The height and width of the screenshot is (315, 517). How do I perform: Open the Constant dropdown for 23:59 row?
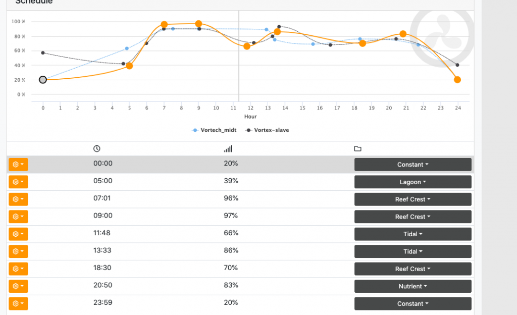pyautogui.click(x=412, y=304)
